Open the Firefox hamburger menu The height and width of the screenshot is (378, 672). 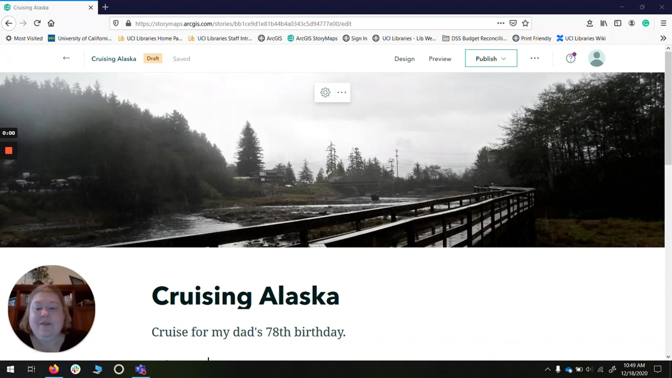[x=663, y=24]
